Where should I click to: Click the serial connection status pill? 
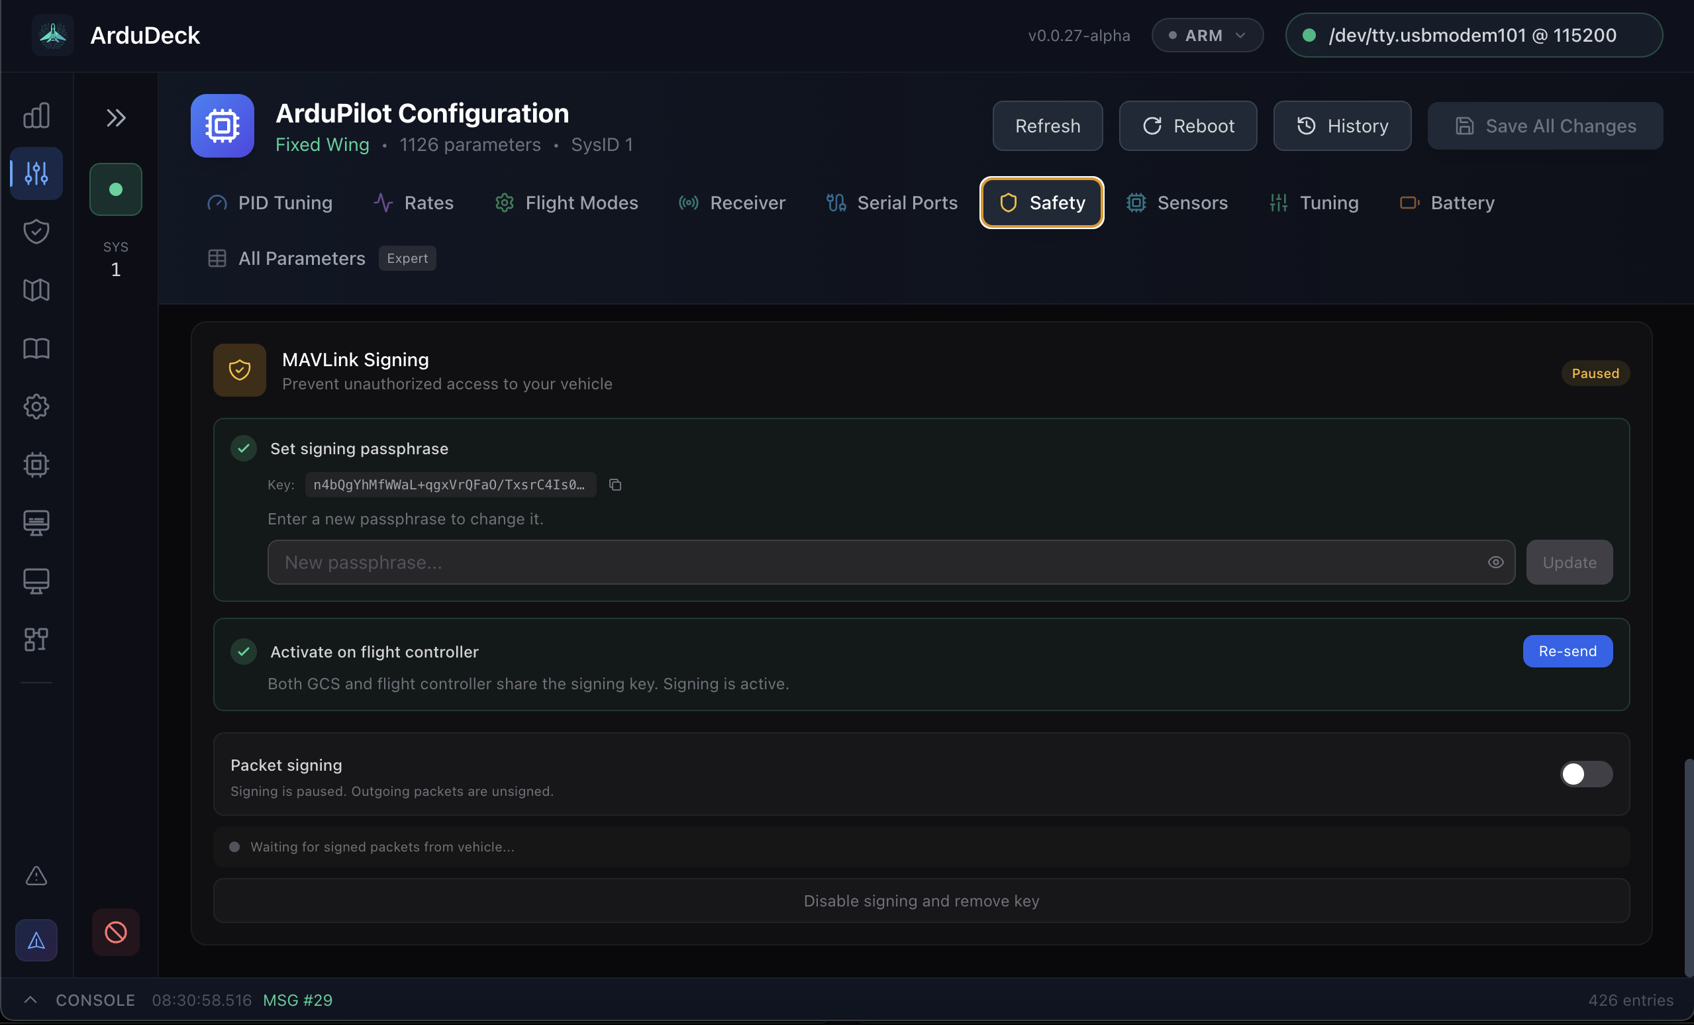(x=1474, y=35)
